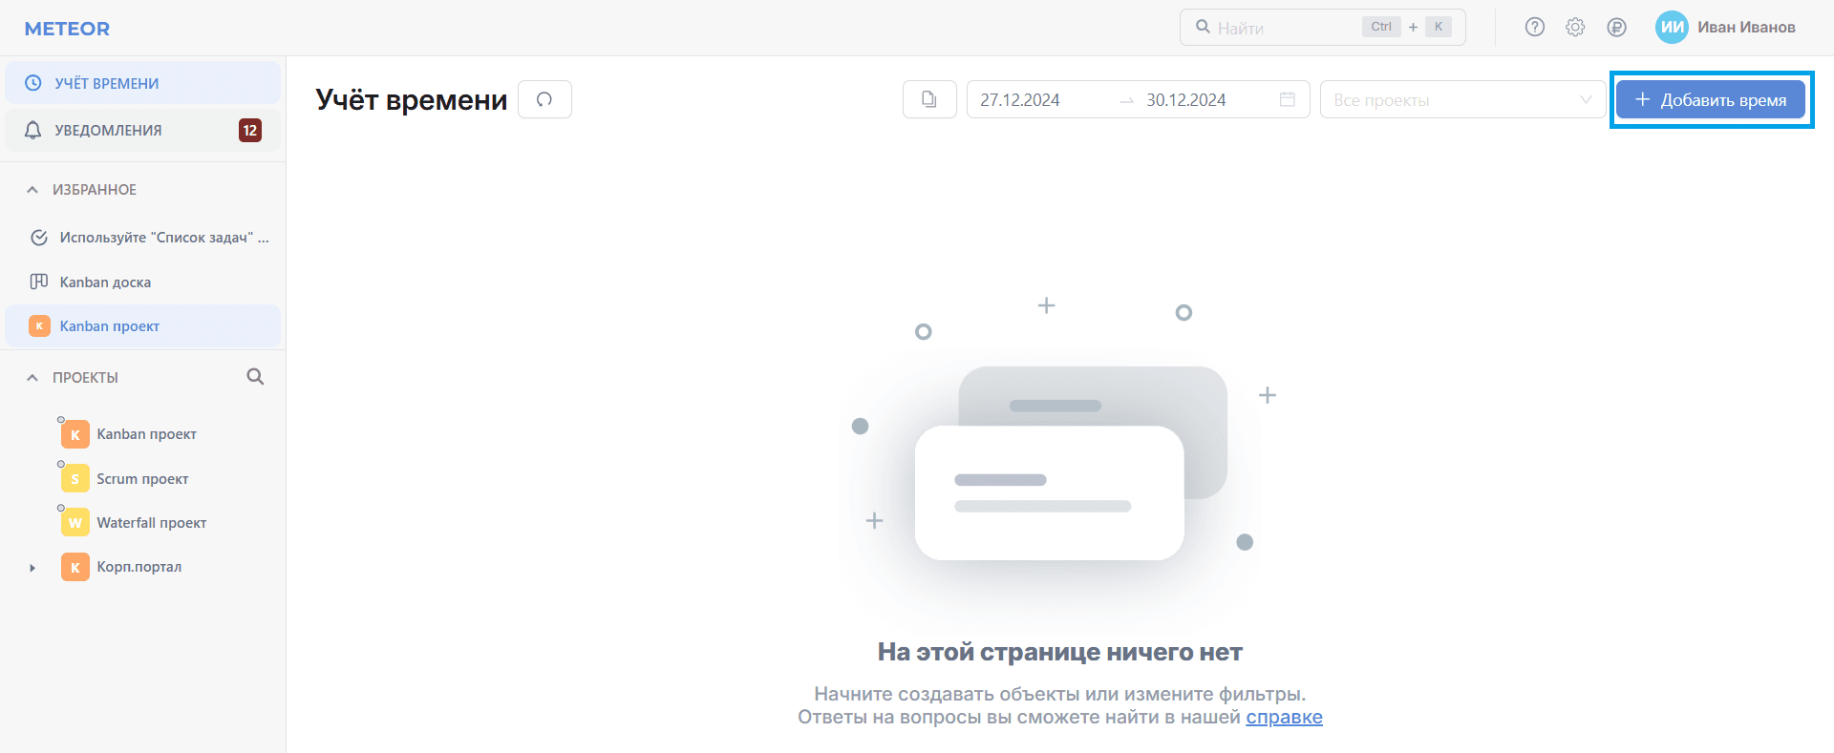
Task: Select Kanban проект in Избранное
Action: pyautogui.click(x=143, y=326)
